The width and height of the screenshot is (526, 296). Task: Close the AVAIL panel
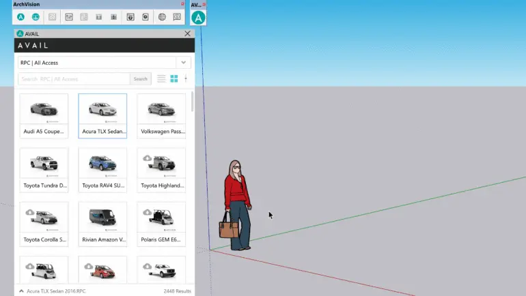coord(188,33)
